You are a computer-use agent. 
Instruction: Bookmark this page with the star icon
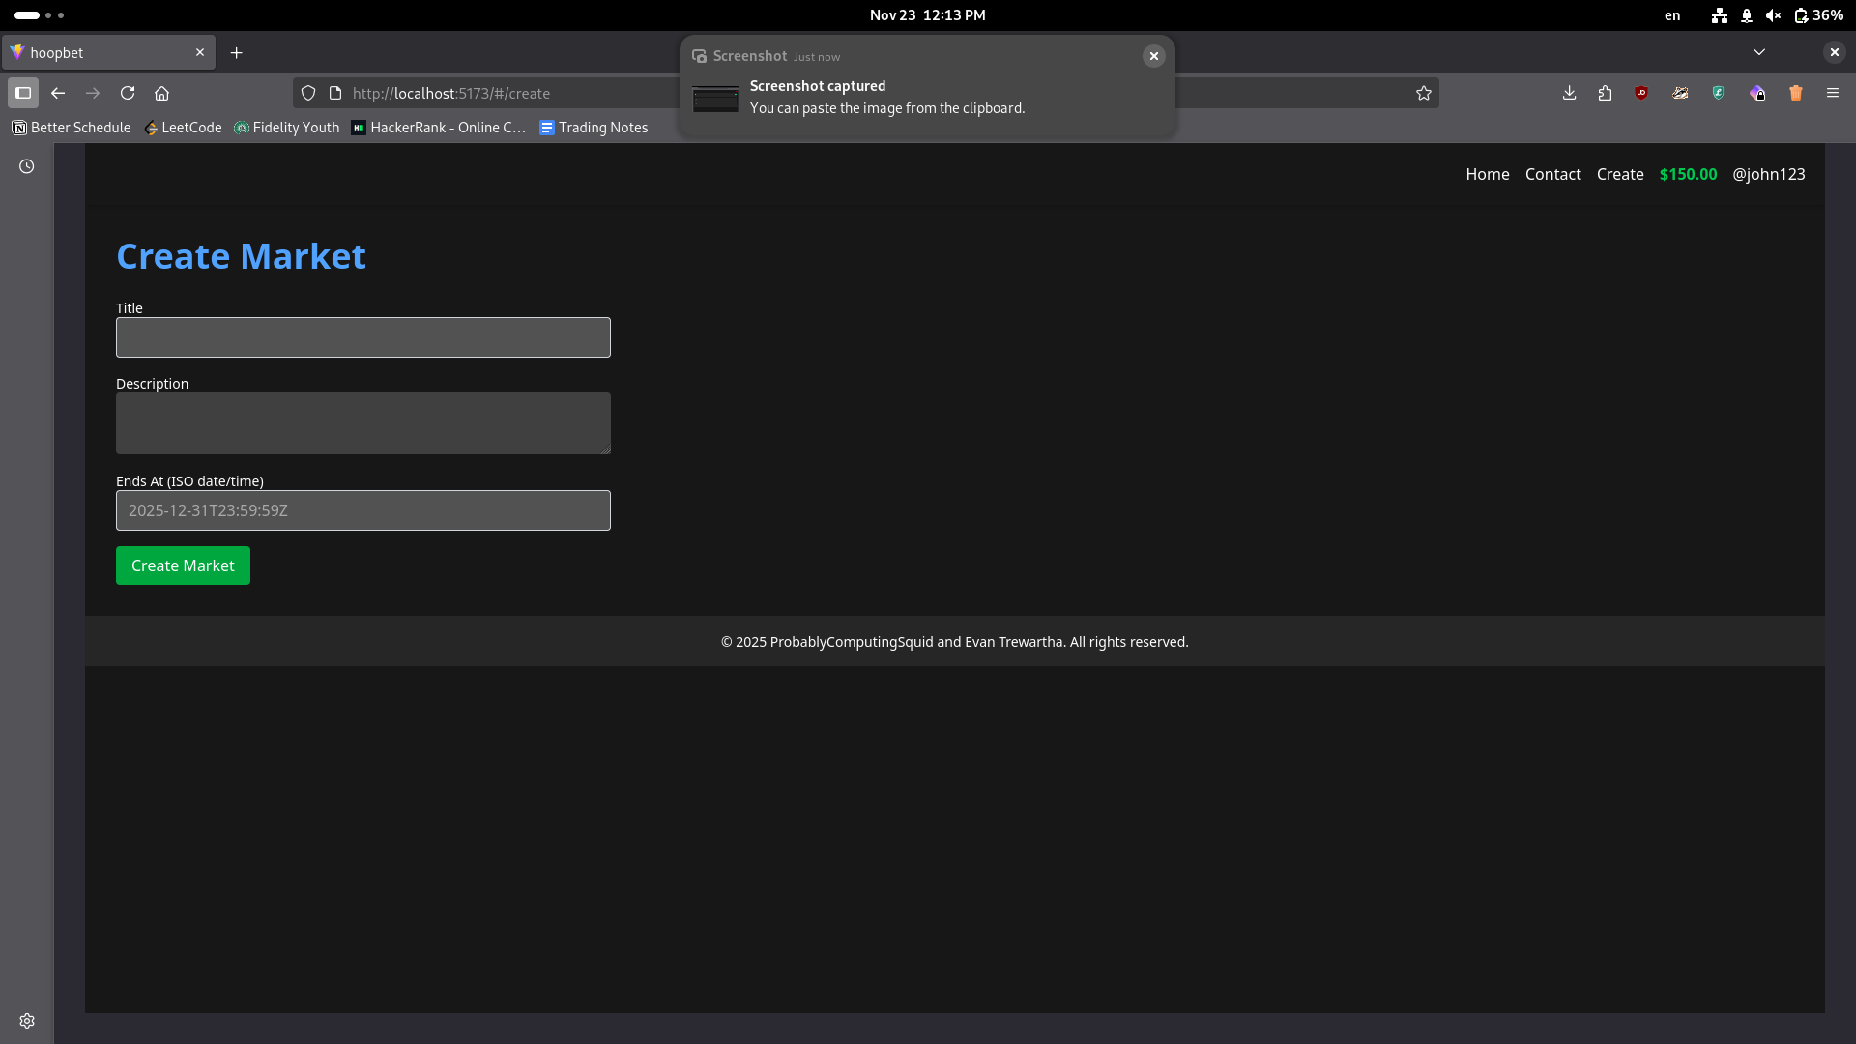click(1424, 93)
